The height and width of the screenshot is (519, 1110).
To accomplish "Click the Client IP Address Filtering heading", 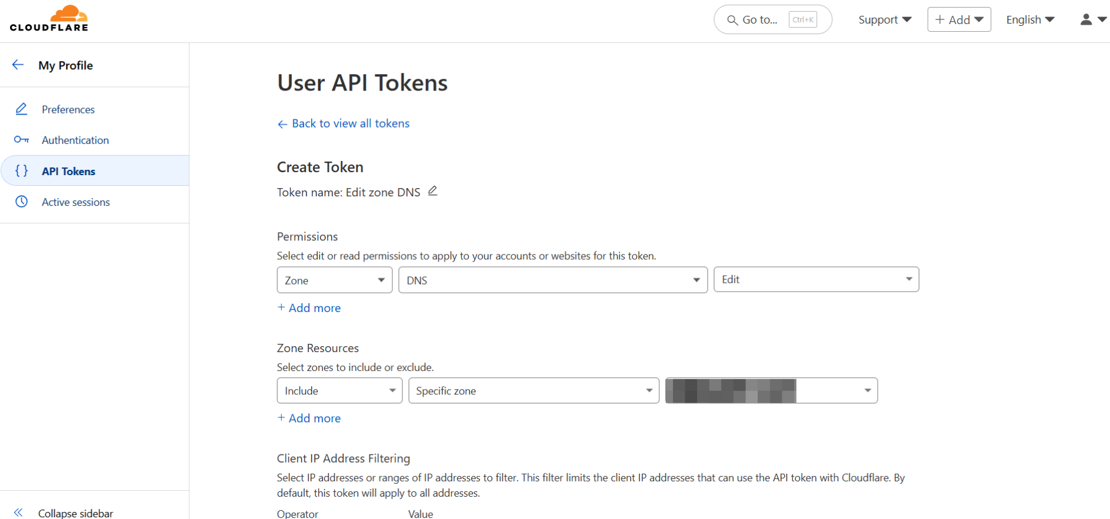I will pos(344,458).
